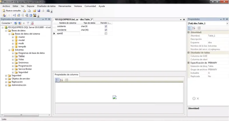Uncheck allow nulls for codcliente
229x121 pixels.
[106, 26]
